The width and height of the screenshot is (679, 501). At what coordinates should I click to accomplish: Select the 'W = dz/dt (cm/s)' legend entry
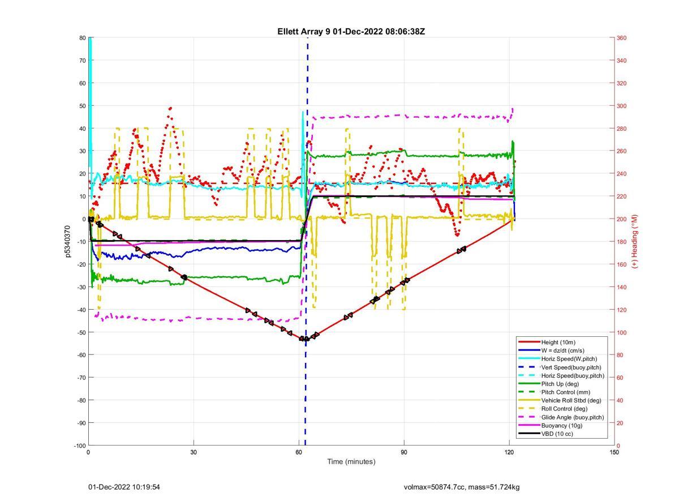[562, 350]
